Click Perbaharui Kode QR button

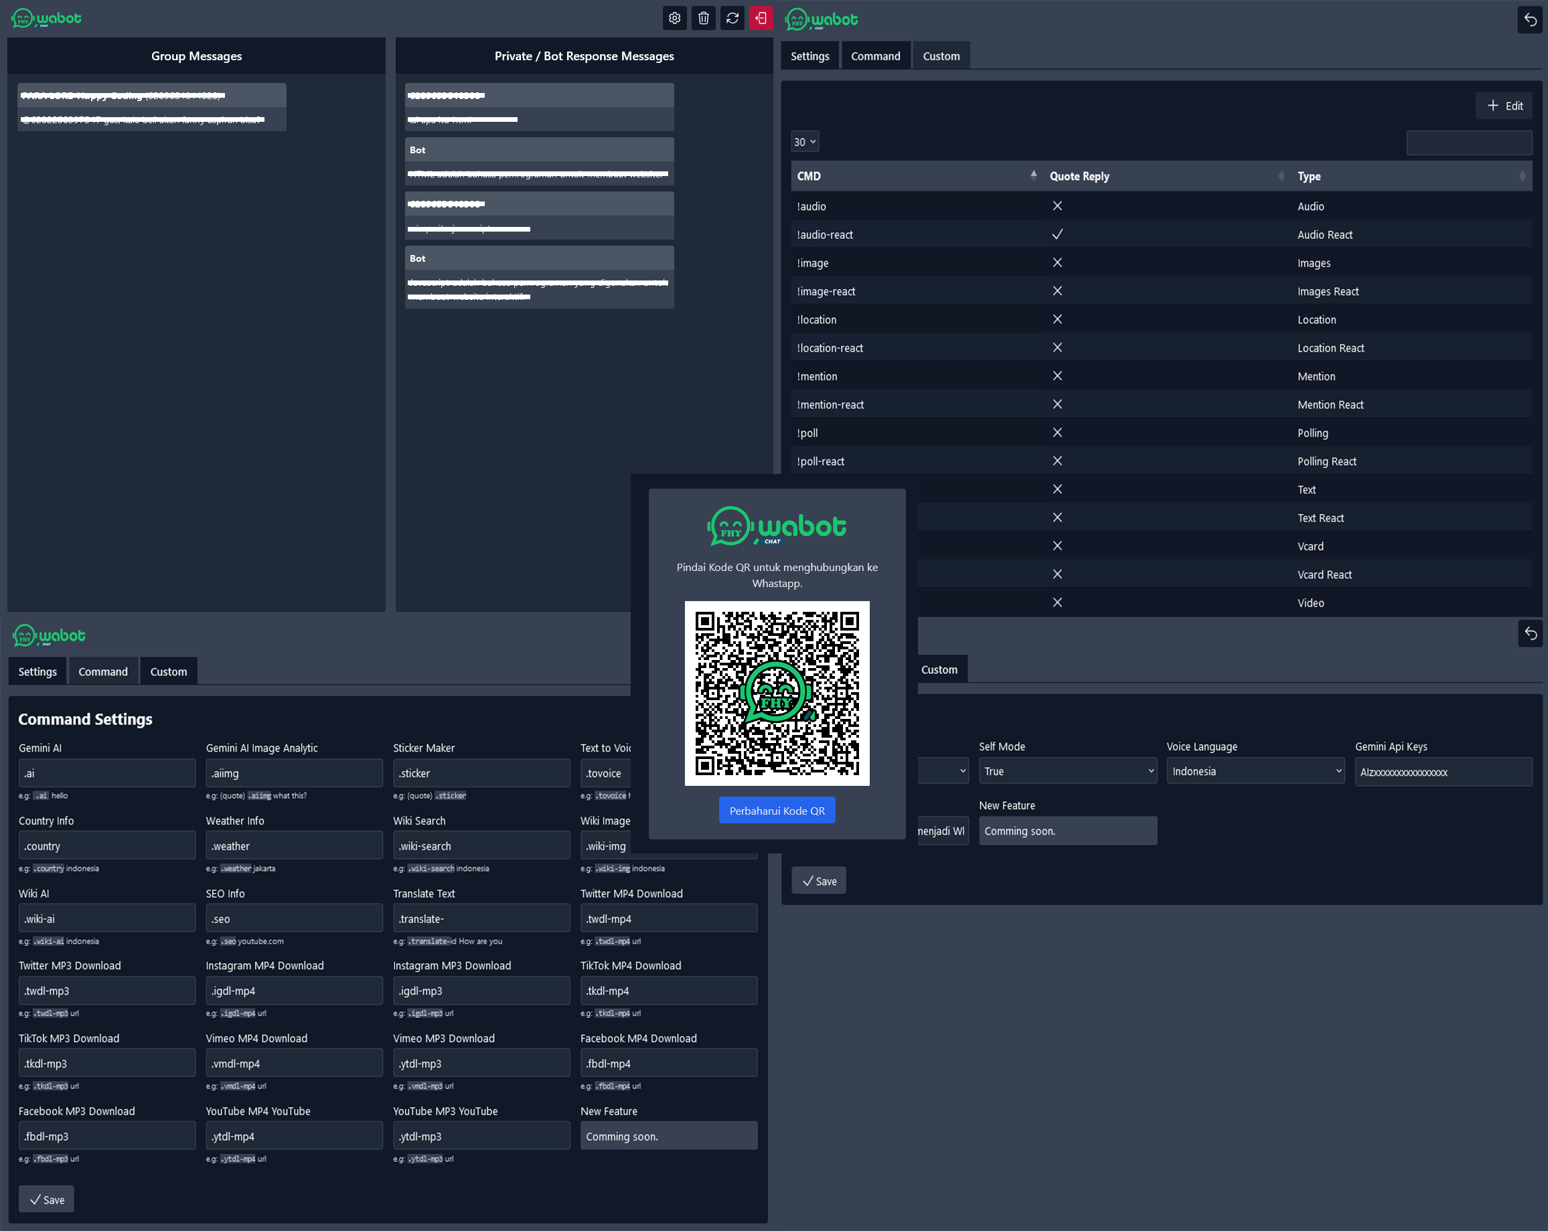[777, 811]
